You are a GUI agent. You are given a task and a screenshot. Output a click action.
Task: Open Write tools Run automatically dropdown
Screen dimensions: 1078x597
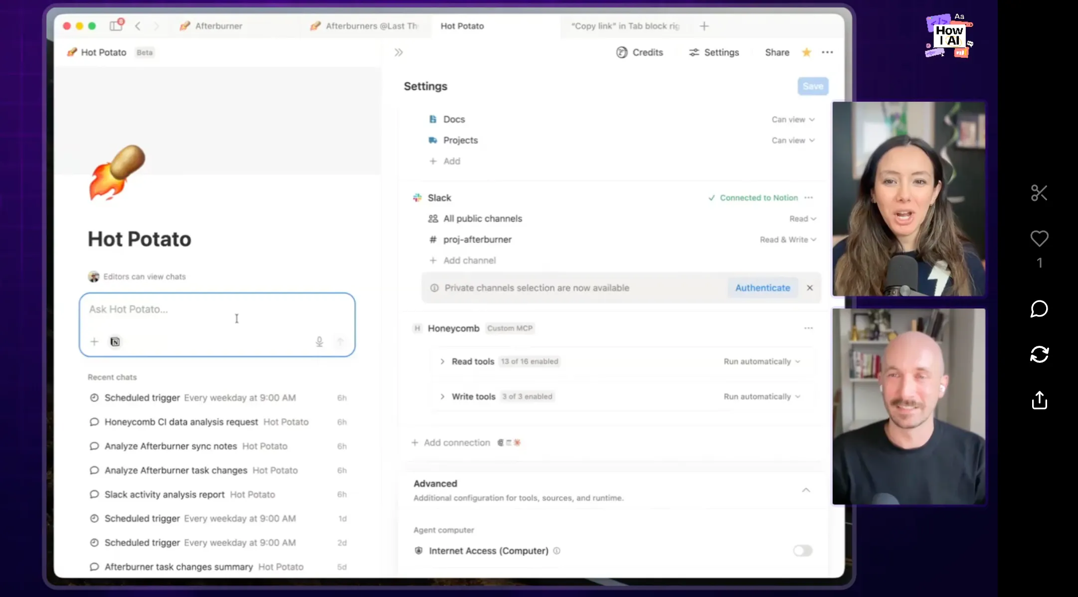[762, 397]
